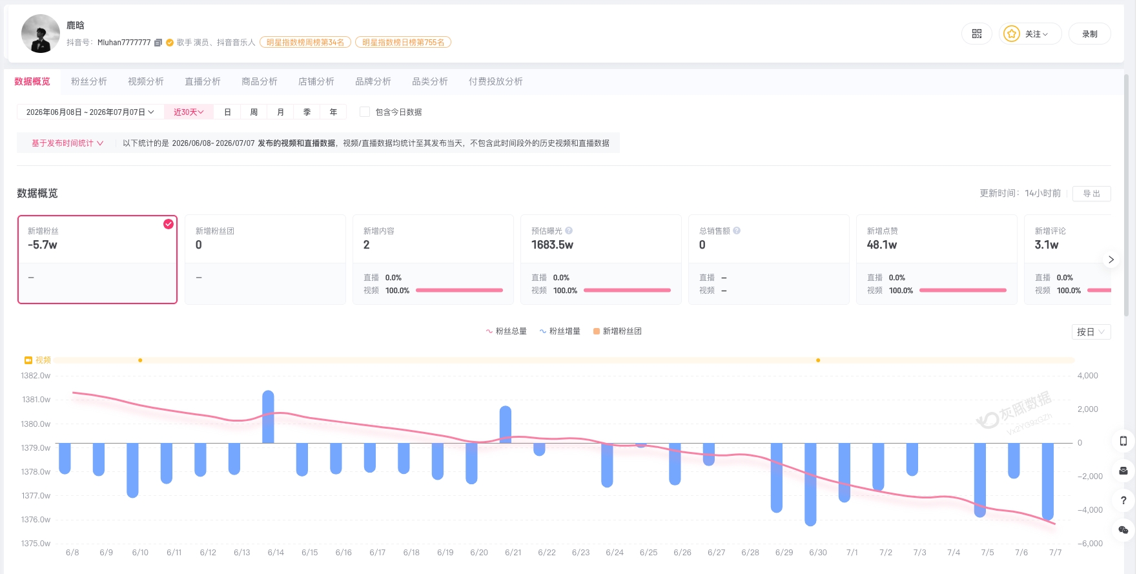Select the 季 period button
This screenshot has height=574, width=1137.
point(307,112)
